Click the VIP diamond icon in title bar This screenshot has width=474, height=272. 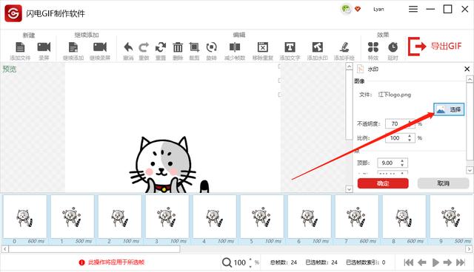pyautogui.click(x=358, y=10)
